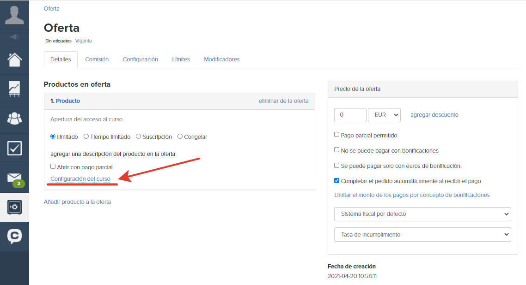526x285 pixels.
Task: Click agregar descuento link
Action: 434,115
